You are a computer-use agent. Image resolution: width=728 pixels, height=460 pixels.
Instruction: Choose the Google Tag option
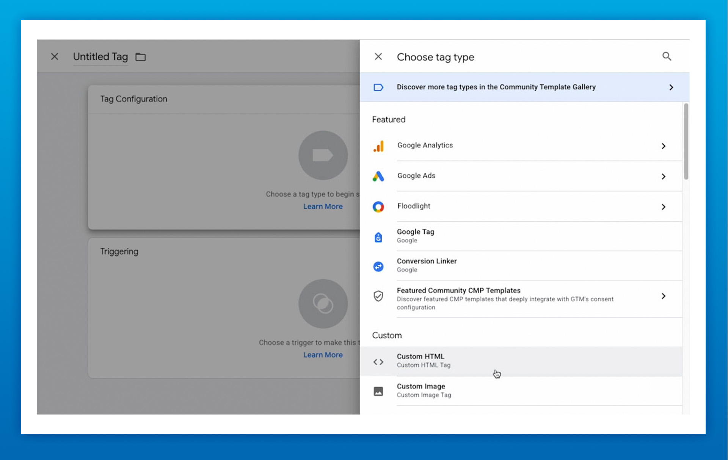pyautogui.click(x=521, y=236)
